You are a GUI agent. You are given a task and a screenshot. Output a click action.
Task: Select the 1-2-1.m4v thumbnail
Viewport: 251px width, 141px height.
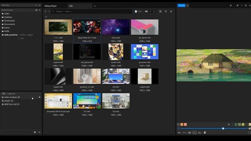tap(58, 27)
